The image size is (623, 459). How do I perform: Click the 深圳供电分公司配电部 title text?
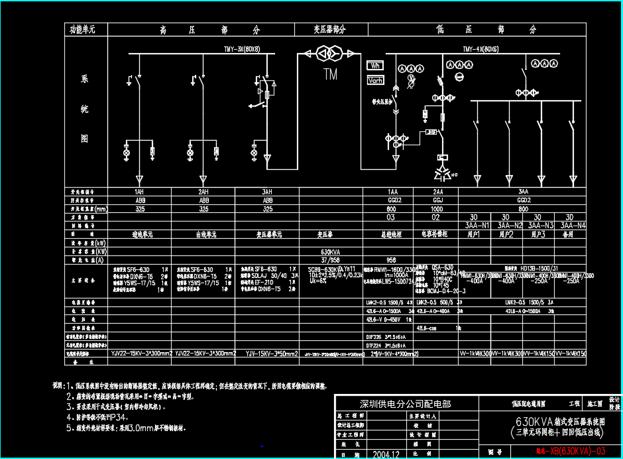[405, 404]
